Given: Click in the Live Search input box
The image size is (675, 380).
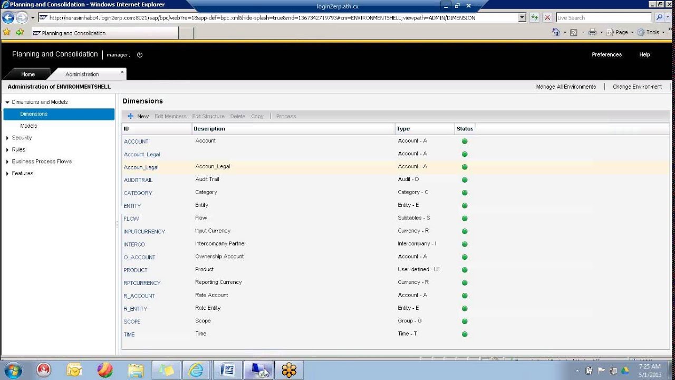Looking at the screenshot, I should (x=605, y=17).
